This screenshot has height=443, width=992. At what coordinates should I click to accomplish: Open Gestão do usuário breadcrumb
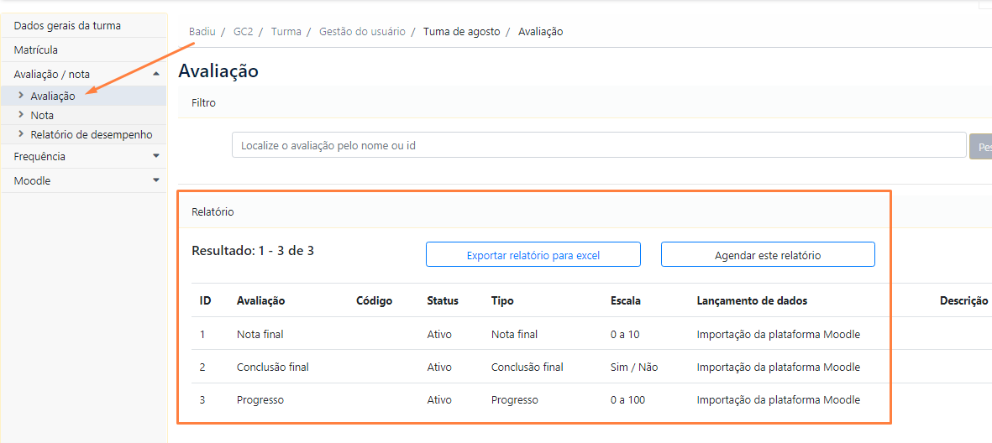pos(362,32)
